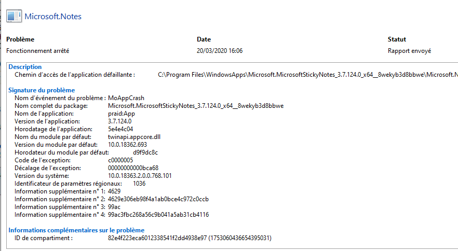Click the Signature du problème heading
Image resolution: width=458 pixels, height=251 pixels.
pyautogui.click(x=42, y=90)
